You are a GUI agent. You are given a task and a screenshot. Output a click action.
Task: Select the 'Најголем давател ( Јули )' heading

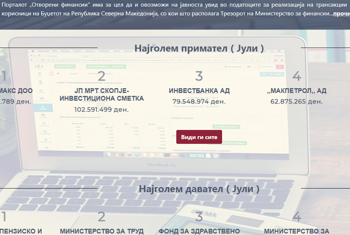pyautogui.click(x=199, y=189)
